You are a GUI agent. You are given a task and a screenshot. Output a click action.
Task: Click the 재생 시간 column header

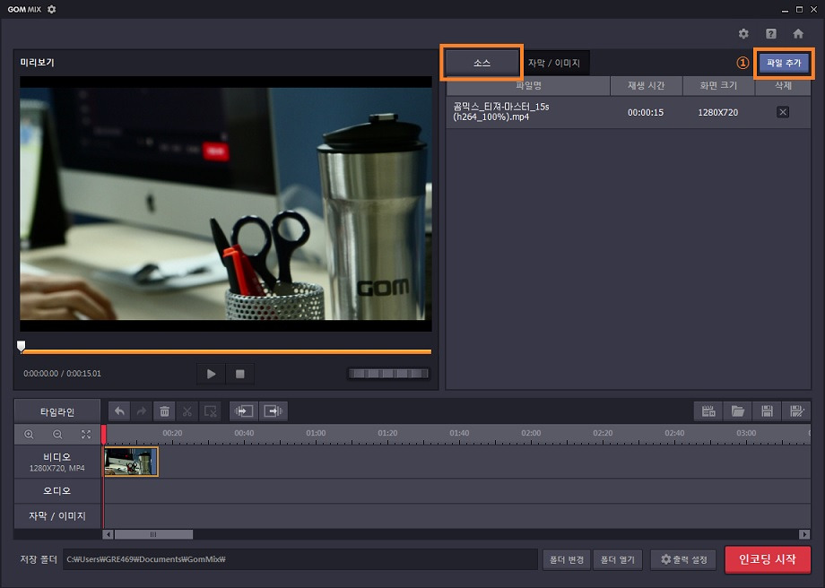click(647, 86)
